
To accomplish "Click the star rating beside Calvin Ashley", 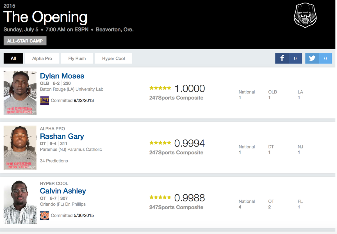I will point(160,197).
